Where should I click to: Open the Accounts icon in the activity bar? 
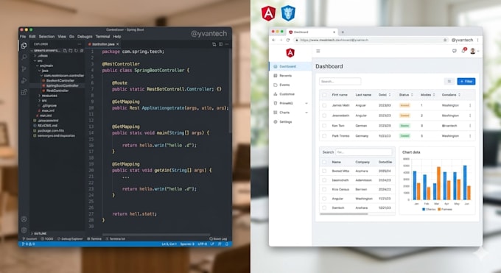[x=24, y=219]
